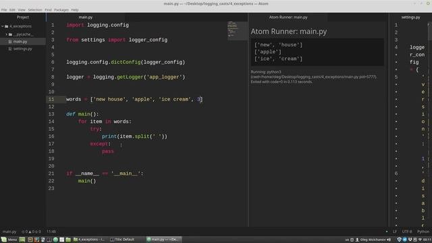Image resolution: width=432 pixels, height=243 pixels.
Task: Click main.py file name in status bar
Action: pos(9,232)
